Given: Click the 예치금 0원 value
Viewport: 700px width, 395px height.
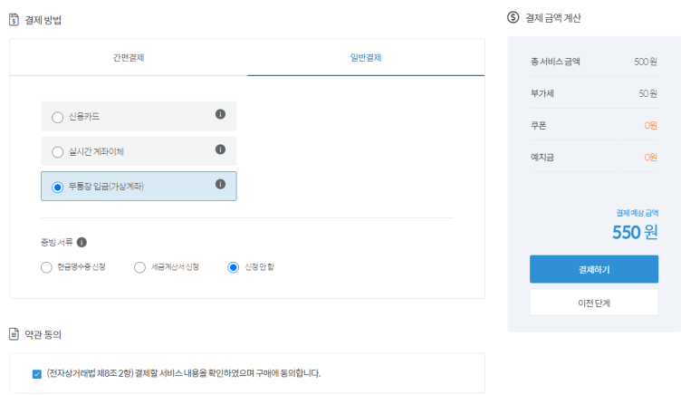Looking at the screenshot, I should click(x=650, y=158).
